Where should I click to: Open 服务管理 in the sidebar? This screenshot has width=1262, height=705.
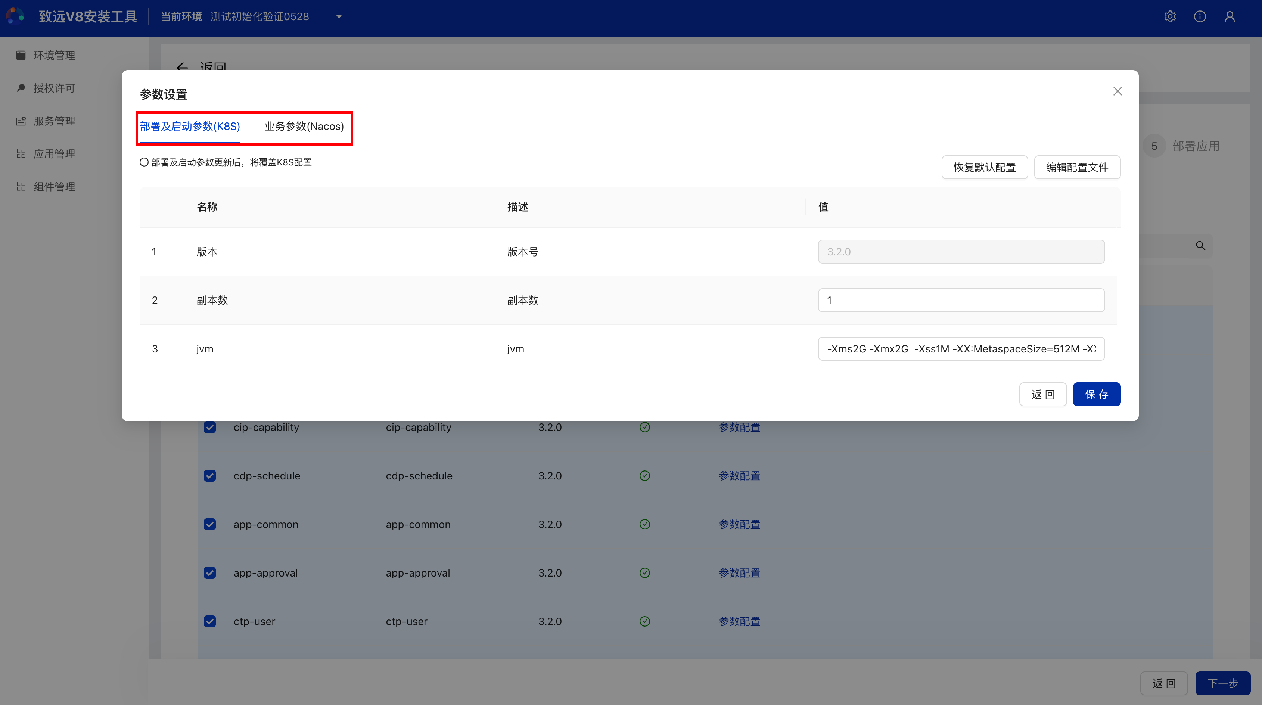[x=54, y=121]
